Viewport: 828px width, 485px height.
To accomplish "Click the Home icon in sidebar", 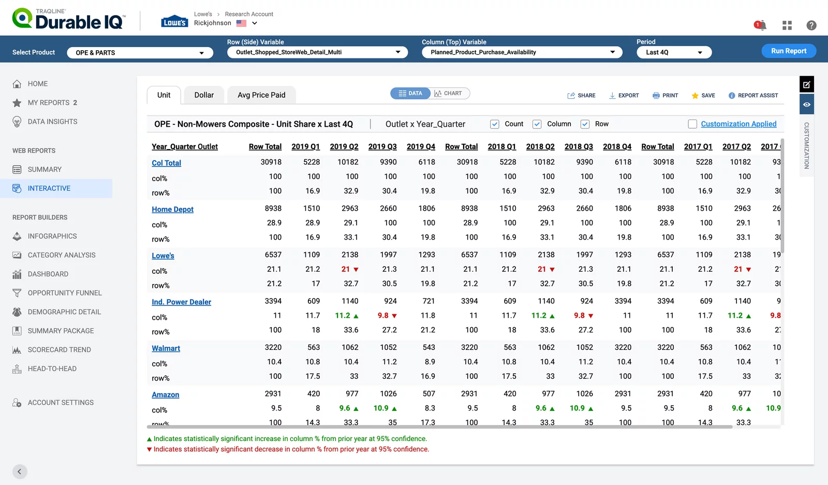I will click(x=17, y=84).
